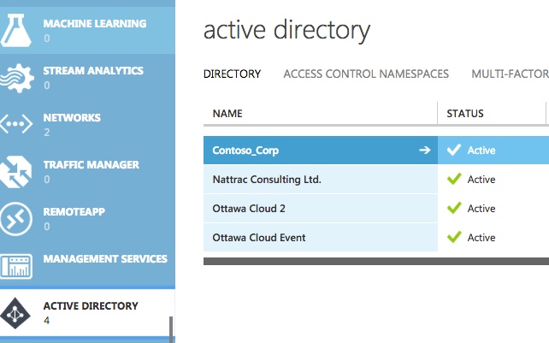Open MANAGEMENT SERVICES sidebar label
The width and height of the screenshot is (549, 343).
tap(105, 258)
